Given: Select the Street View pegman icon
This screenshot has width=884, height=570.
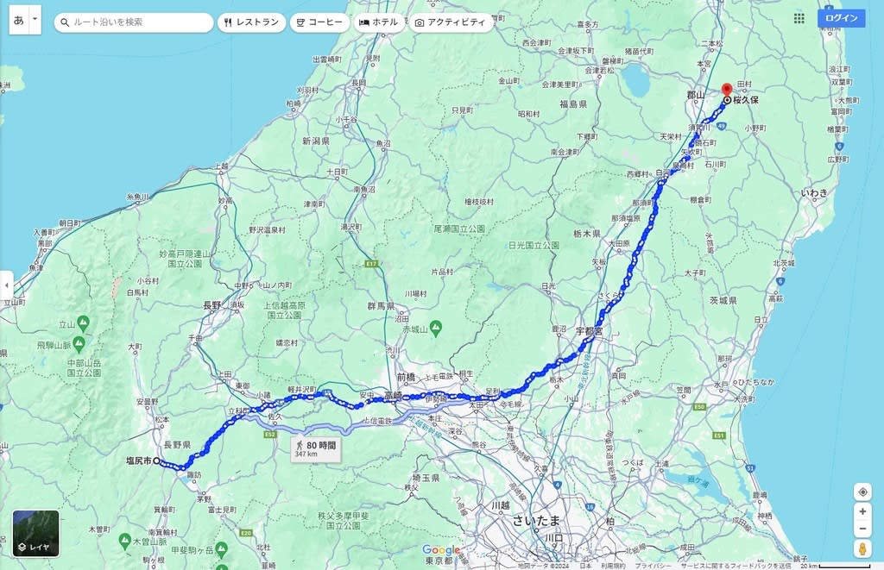Looking at the screenshot, I should pyautogui.click(x=862, y=548).
